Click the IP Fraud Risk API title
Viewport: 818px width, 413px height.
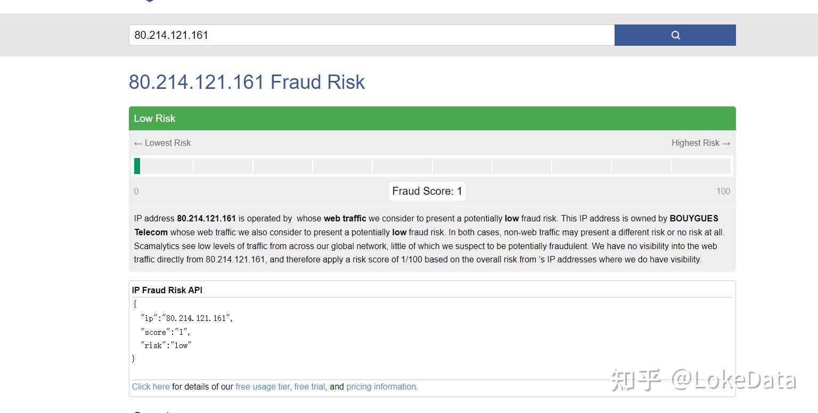167,290
